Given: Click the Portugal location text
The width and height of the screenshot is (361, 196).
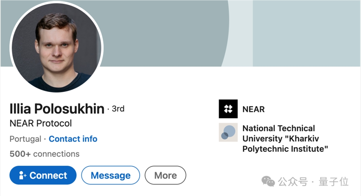Looking at the screenshot, I should coord(25,139).
